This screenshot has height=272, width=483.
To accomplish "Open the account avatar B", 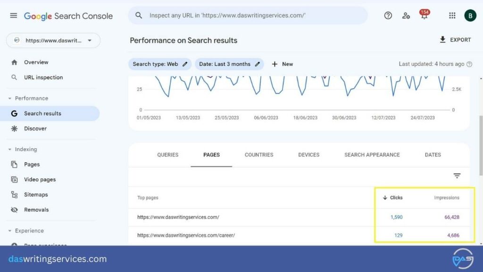I will (x=470, y=16).
